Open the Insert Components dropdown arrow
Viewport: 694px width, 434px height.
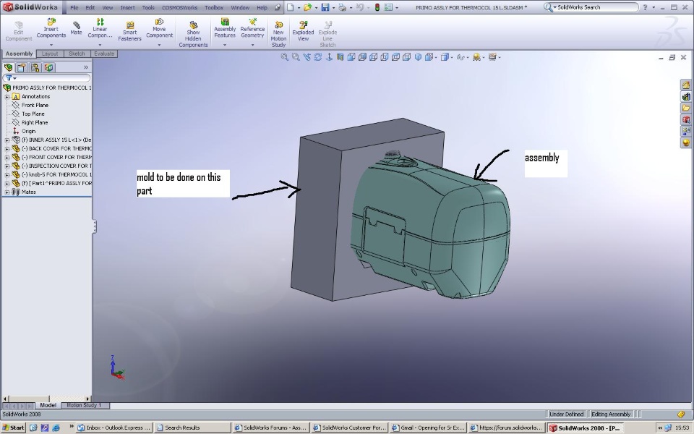tap(51, 45)
